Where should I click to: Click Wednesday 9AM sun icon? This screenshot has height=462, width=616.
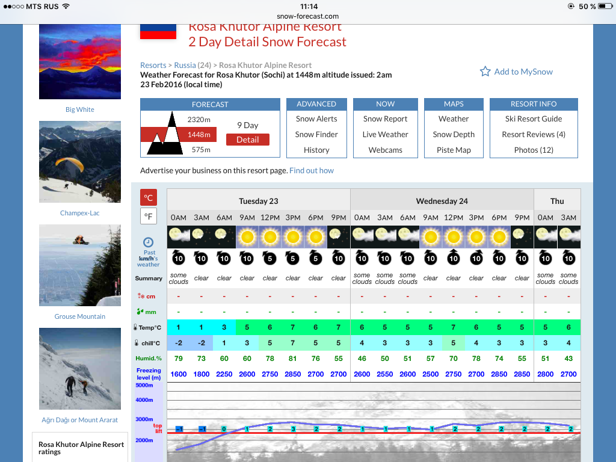(431, 237)
